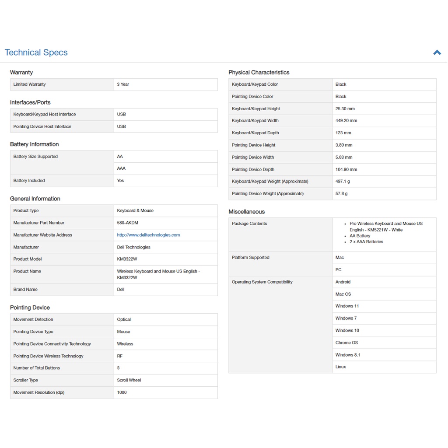Select the Battery Information heading
Image resolution: width=448 pixels, height=448 pixels.
(34, 144)
